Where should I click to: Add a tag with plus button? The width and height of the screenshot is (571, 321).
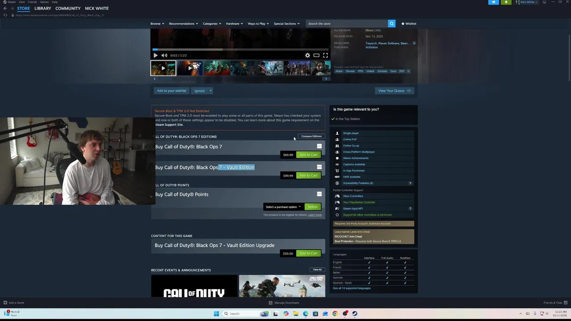point(408,71)
